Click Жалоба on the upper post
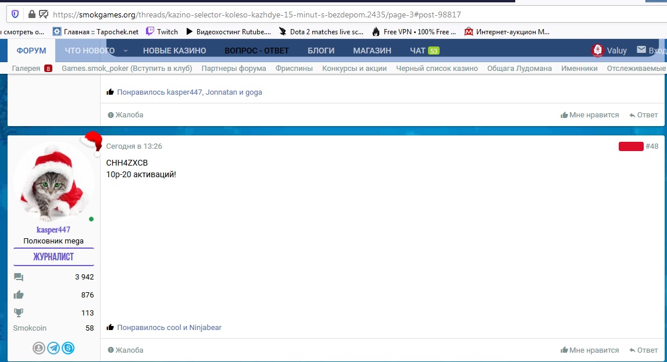 (x=126, y=114)
